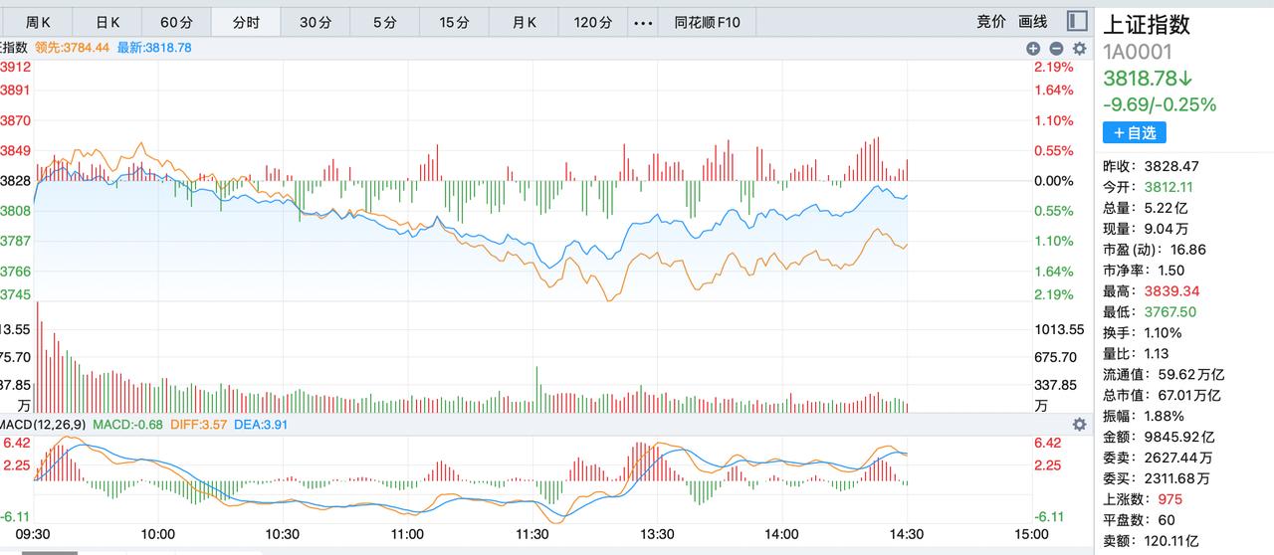Click the 最新:3818.78 legend label
Screen dimensions: 1274x555
(154, 47)
